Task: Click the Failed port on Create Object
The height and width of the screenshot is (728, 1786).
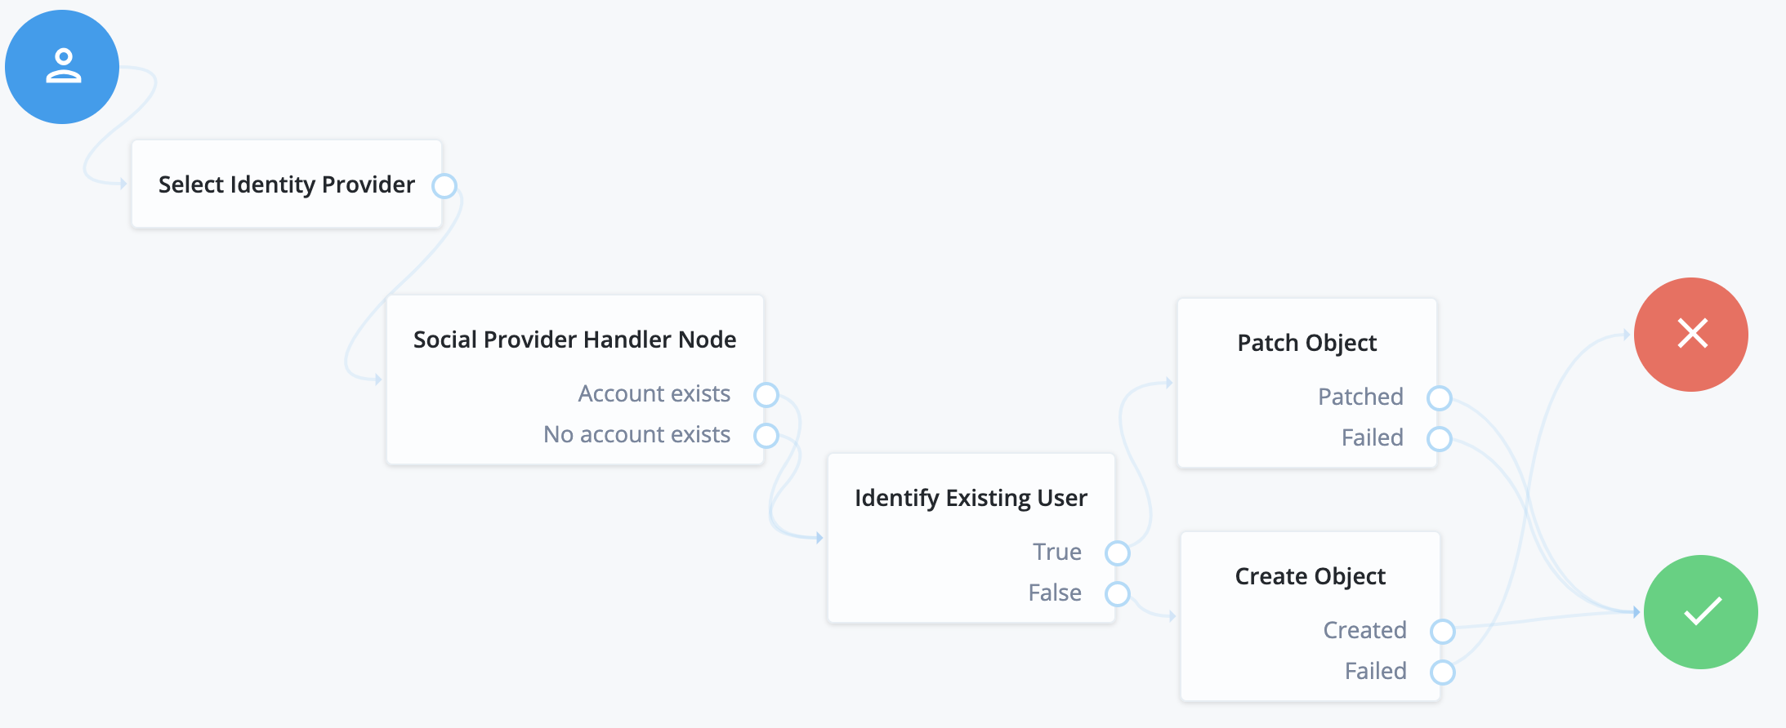Action: tap(1444, 672)
